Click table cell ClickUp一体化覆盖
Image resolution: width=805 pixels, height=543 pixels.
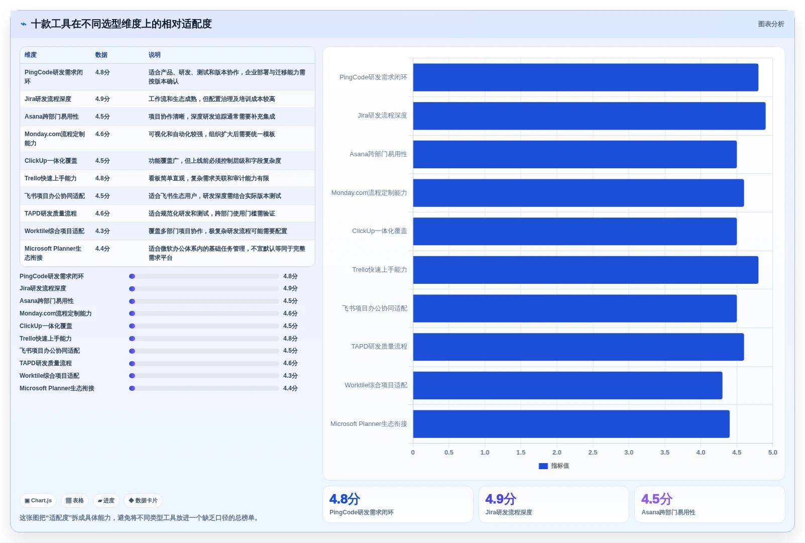pos(51,161)
